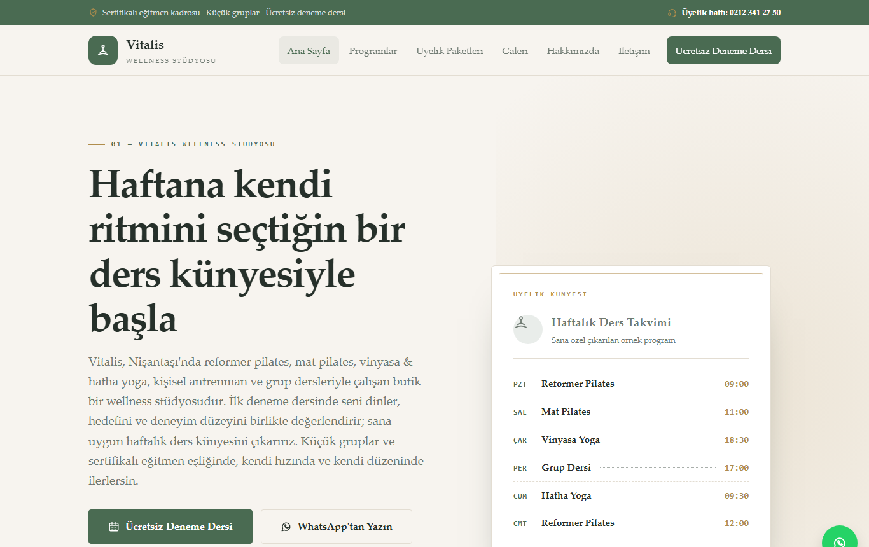The width and height of the screenshot is (869, 547).
Task: Click the Haftalık Ders Takvimi heading
Action: (611, 322)
